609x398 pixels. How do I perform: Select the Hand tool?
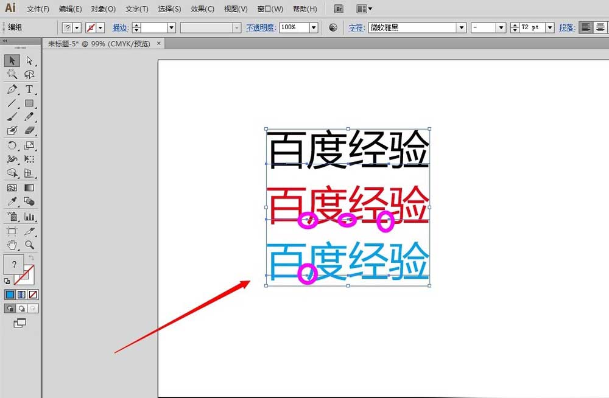coord(12,245)
